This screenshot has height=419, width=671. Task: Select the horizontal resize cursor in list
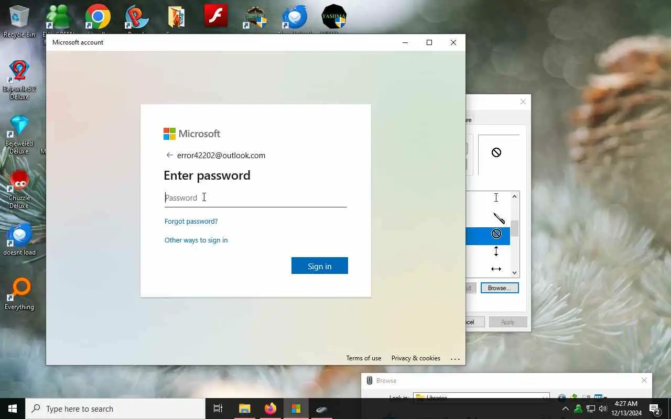point(496,269)
